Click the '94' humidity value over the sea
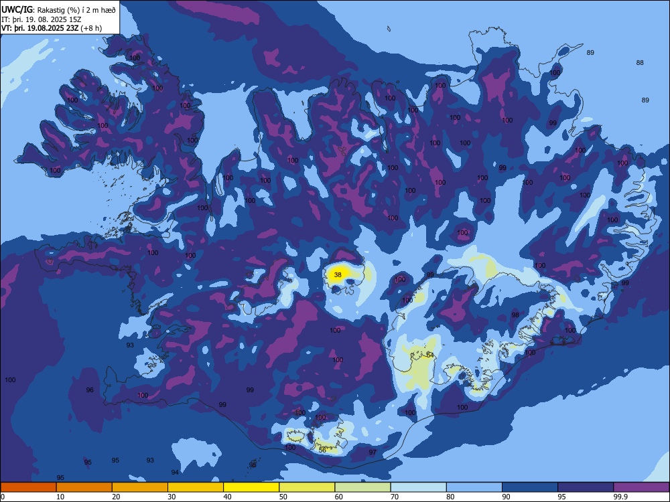Screen dimensions: 670x502 tap(175, 472)
